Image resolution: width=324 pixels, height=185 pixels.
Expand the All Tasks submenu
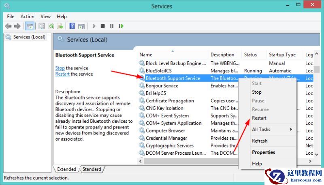(x=272, y=129)
